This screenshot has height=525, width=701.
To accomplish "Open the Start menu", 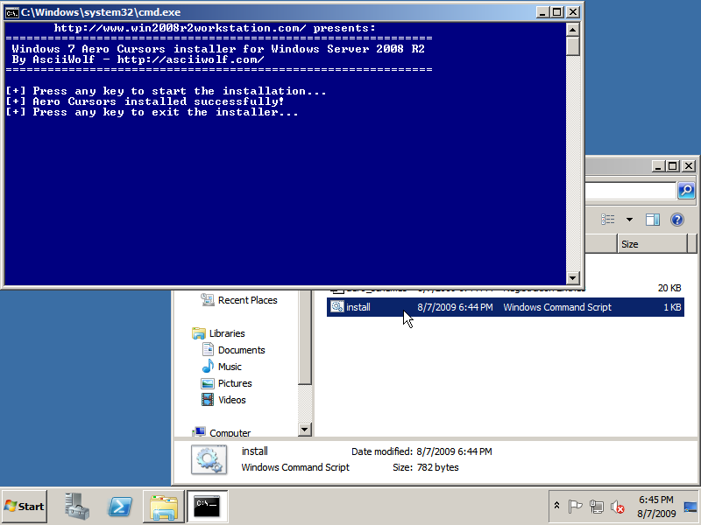I will point(25,507).
